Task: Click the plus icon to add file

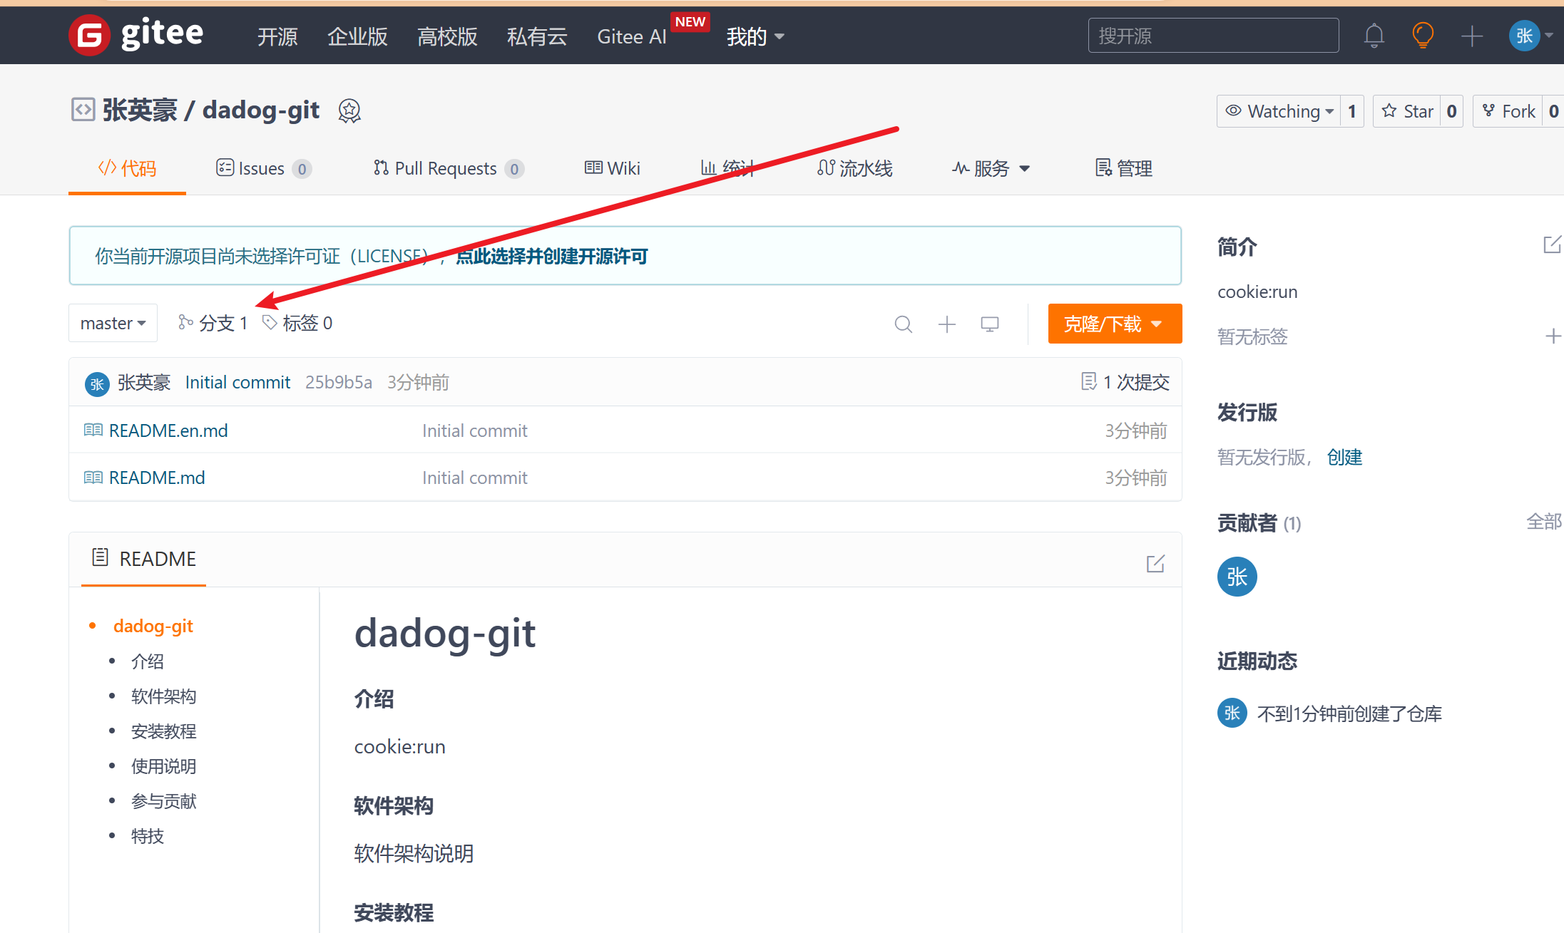Action: pos(946,324)
